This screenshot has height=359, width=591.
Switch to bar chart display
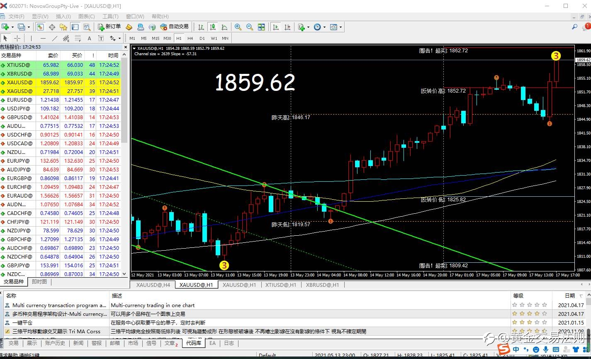[201, 27]
